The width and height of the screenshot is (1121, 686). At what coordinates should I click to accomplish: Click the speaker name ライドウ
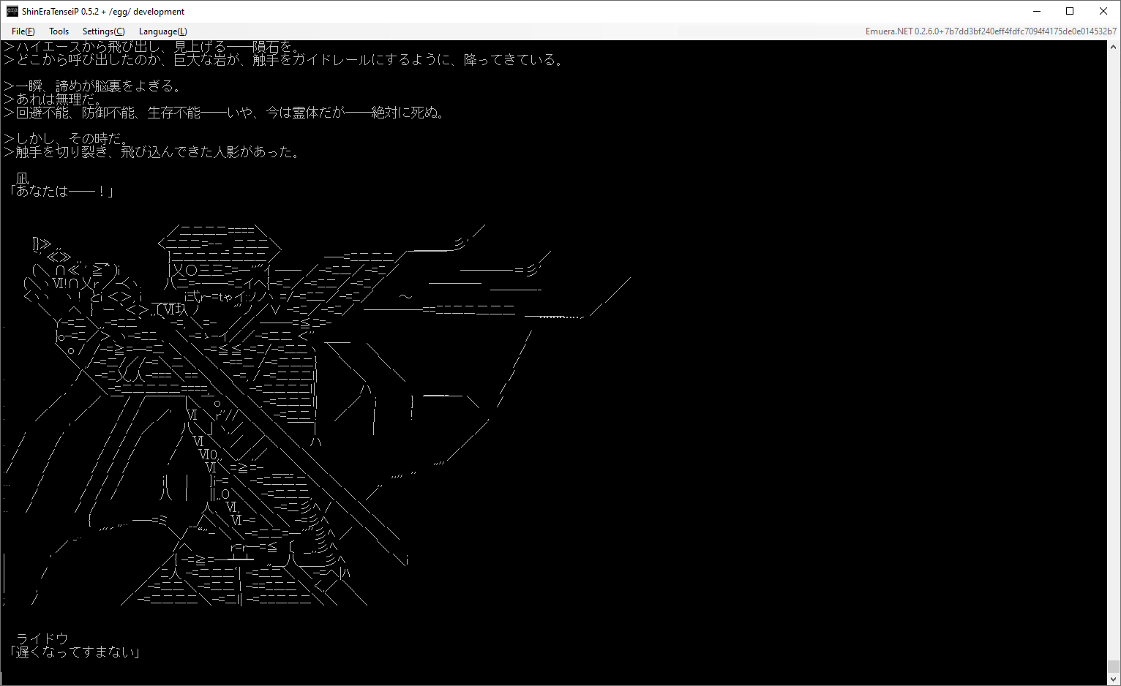point(42,638)
